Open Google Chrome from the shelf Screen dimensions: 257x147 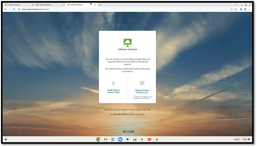[98, 140]
